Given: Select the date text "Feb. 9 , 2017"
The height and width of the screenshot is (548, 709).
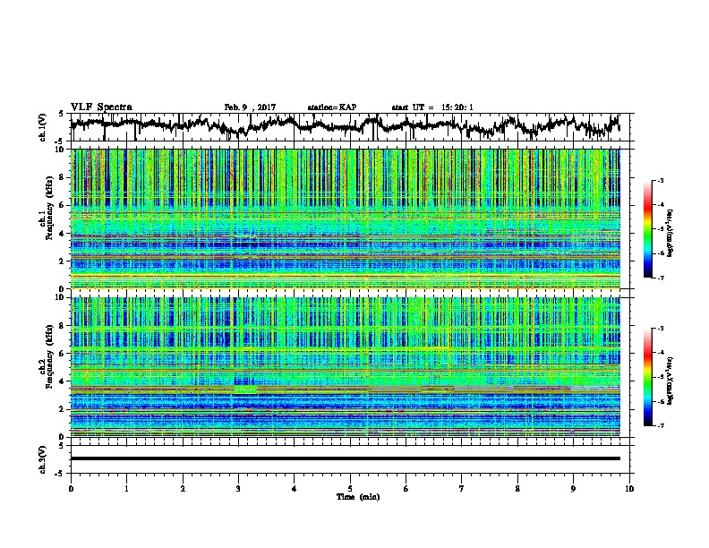Looking at the screenshot, I should click(x=250, y=107).
